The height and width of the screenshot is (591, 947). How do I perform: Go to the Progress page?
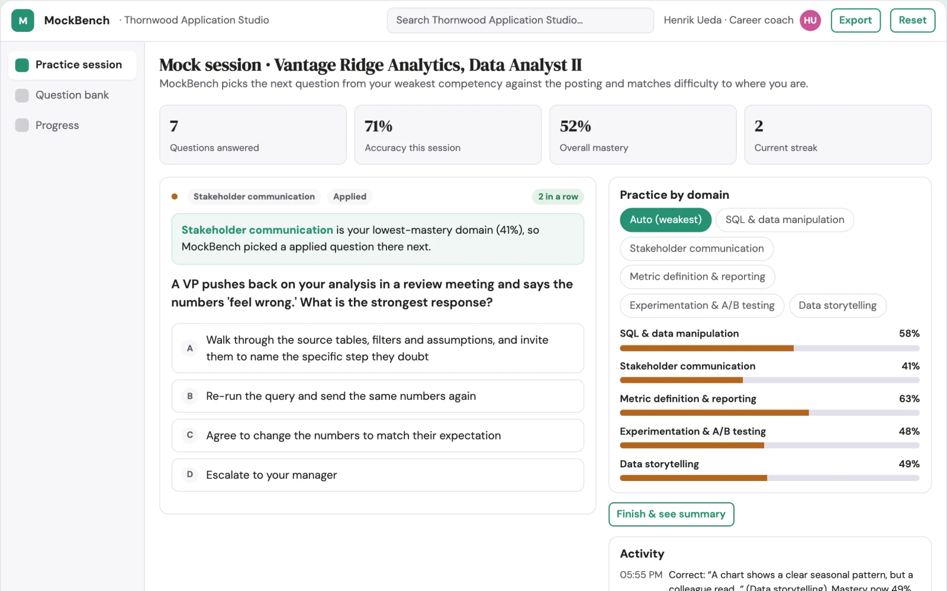click(x=72, y=125)
